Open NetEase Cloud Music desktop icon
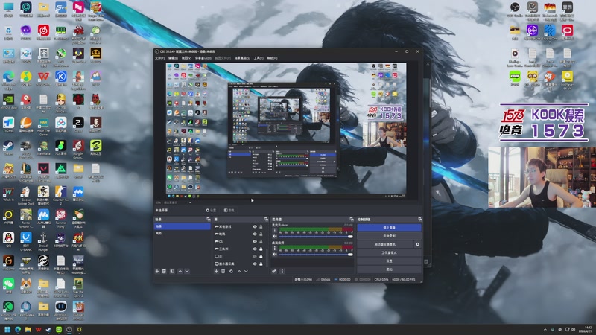This screenshot has height=335, width=596. [x=43, y=33]
